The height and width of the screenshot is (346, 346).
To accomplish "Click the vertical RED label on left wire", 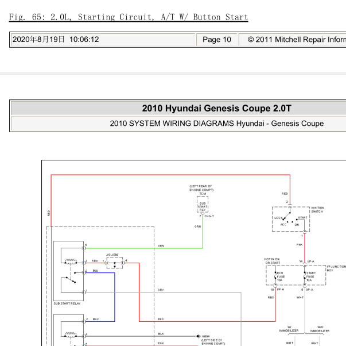I will (49, 213).
